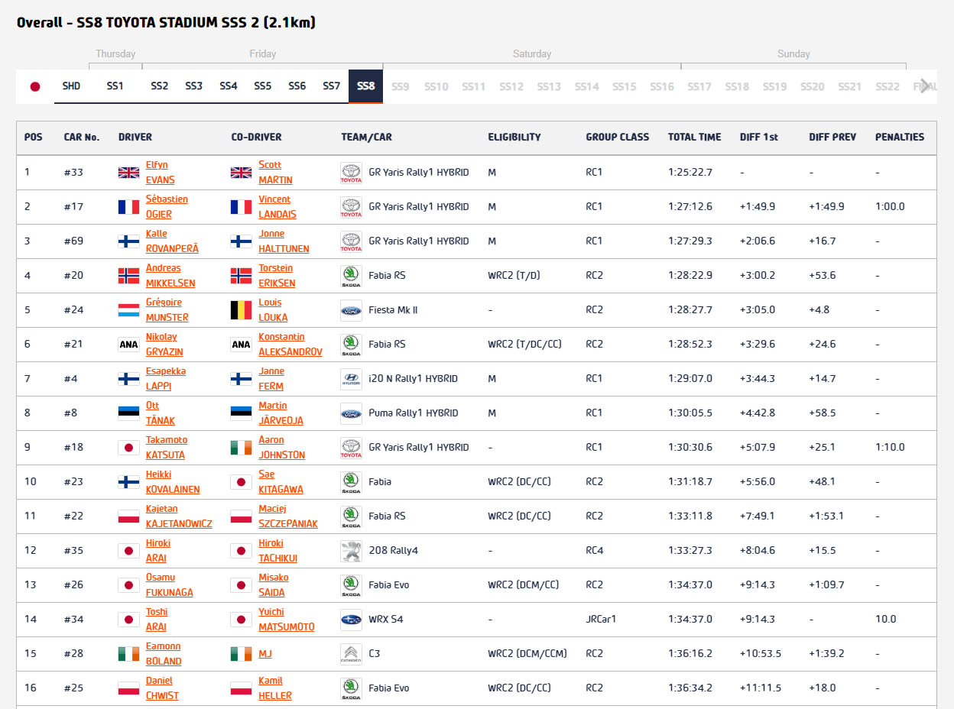954x709 pixels.
Task: Open driver Sébastien OGIER link
Action: (167, 207)
